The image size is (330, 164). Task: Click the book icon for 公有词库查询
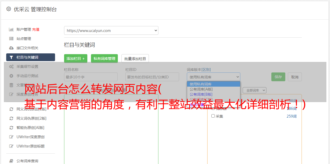(x=11, y=161)
